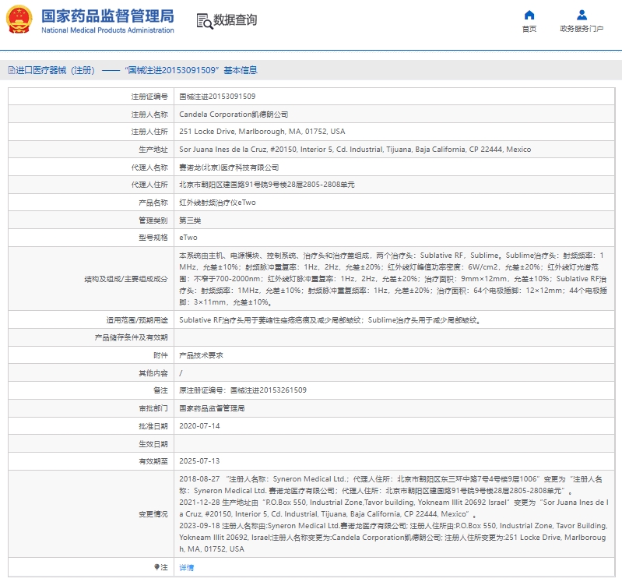This screenshot has width=622, height=582.
Task: Select original number 国械注进20153261509 remark
Action: click(x=243, y=390)
